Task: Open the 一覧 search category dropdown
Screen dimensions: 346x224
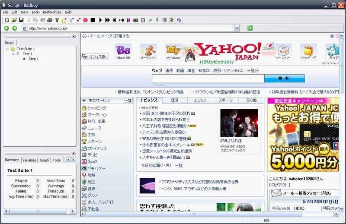Action: 253,70
